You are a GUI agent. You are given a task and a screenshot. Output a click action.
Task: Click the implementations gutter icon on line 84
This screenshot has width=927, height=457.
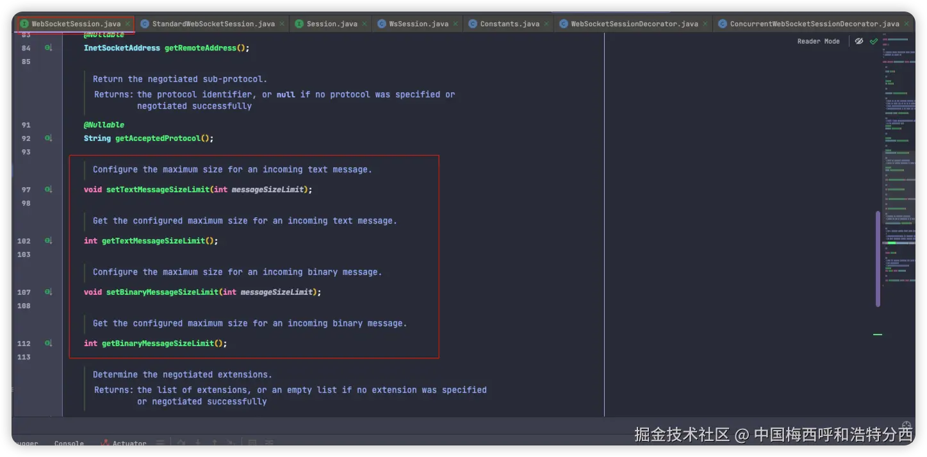[48, 48]
